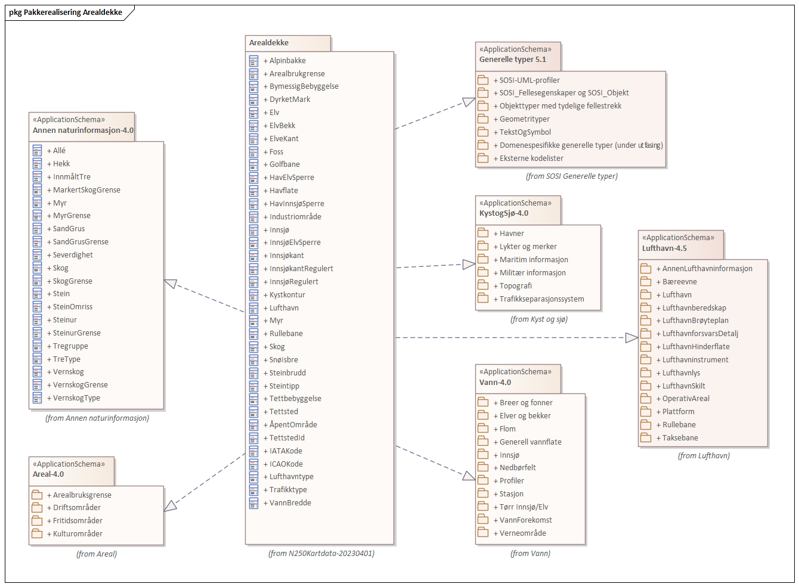Select the icon next to Tettsted
The width and height of the screenshot is (799, 587).
[x=253, y=412]
